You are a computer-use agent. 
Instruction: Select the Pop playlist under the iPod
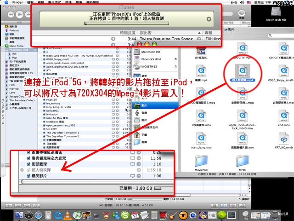click(x=14, y=58)
